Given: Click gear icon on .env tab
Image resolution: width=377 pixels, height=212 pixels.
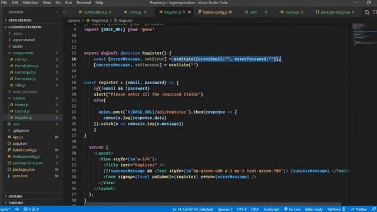Looking at the screenshot, I should point(246,12).
